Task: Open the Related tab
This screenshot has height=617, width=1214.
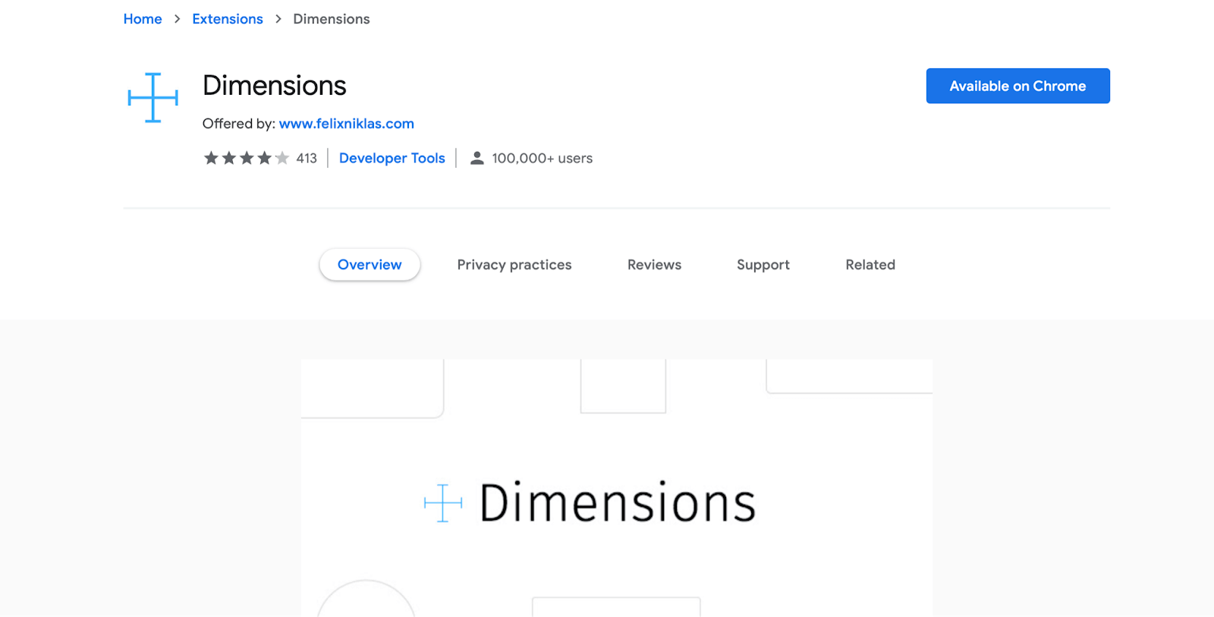Action: tap(870, 265)
